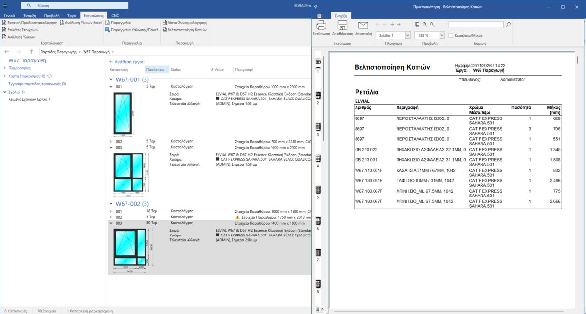This screenshot has width=586, height=314.
Task: Click Λίστα Συναρμολόγησης button
Action: [x=184, y=23]
